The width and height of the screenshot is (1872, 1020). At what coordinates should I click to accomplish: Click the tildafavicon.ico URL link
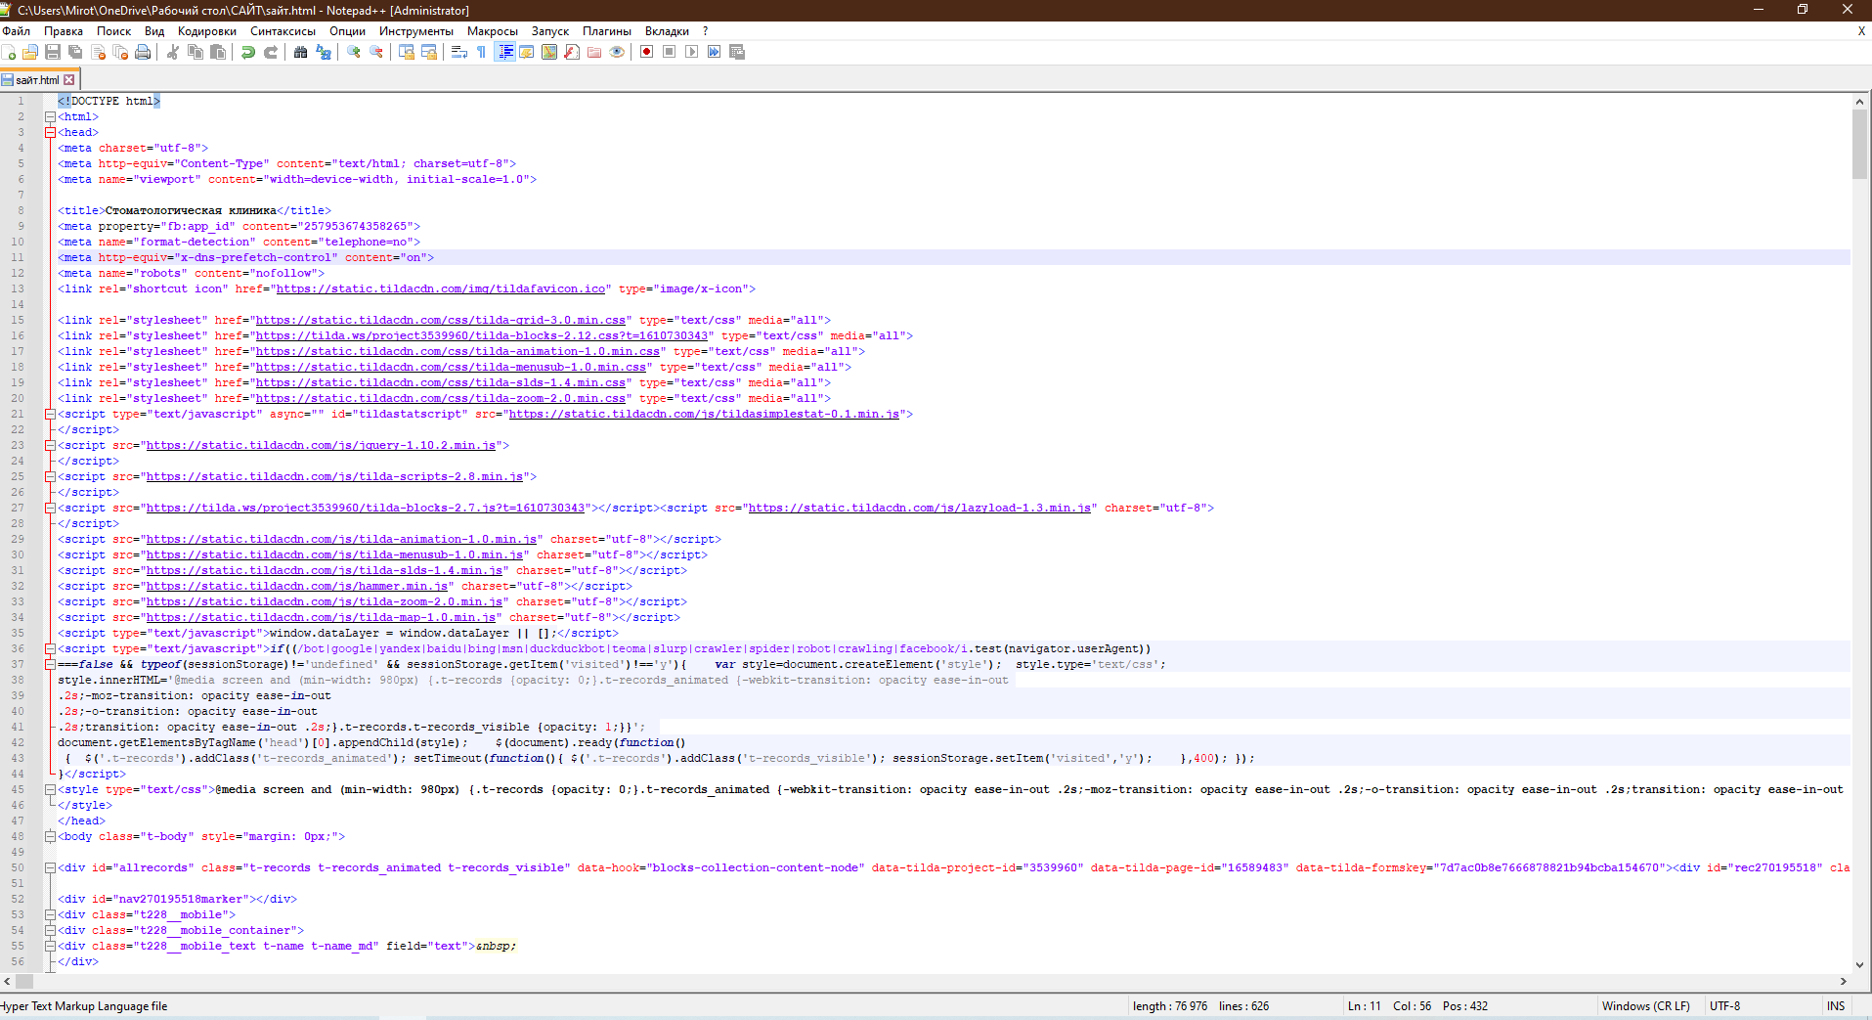pos(441,288)
